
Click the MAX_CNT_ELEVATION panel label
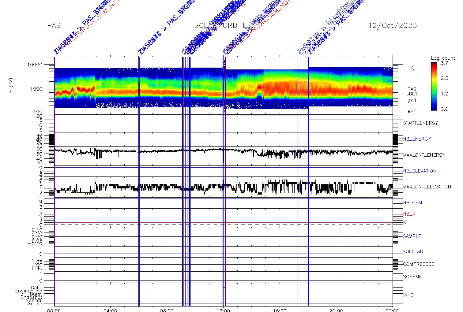[x=427, y=187]
